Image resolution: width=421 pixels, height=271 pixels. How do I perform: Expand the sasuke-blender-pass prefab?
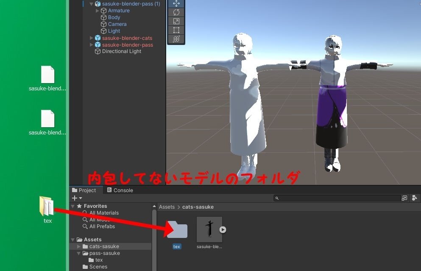coord(91,45)
